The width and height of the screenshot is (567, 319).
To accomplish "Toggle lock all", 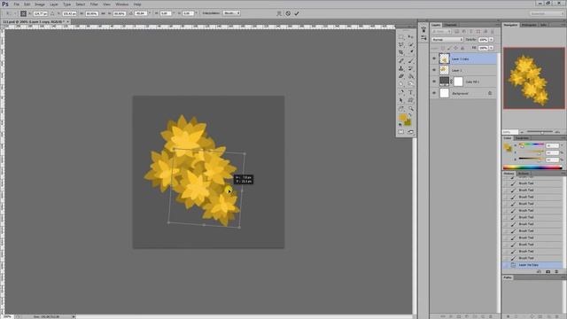I will point(462,48).
